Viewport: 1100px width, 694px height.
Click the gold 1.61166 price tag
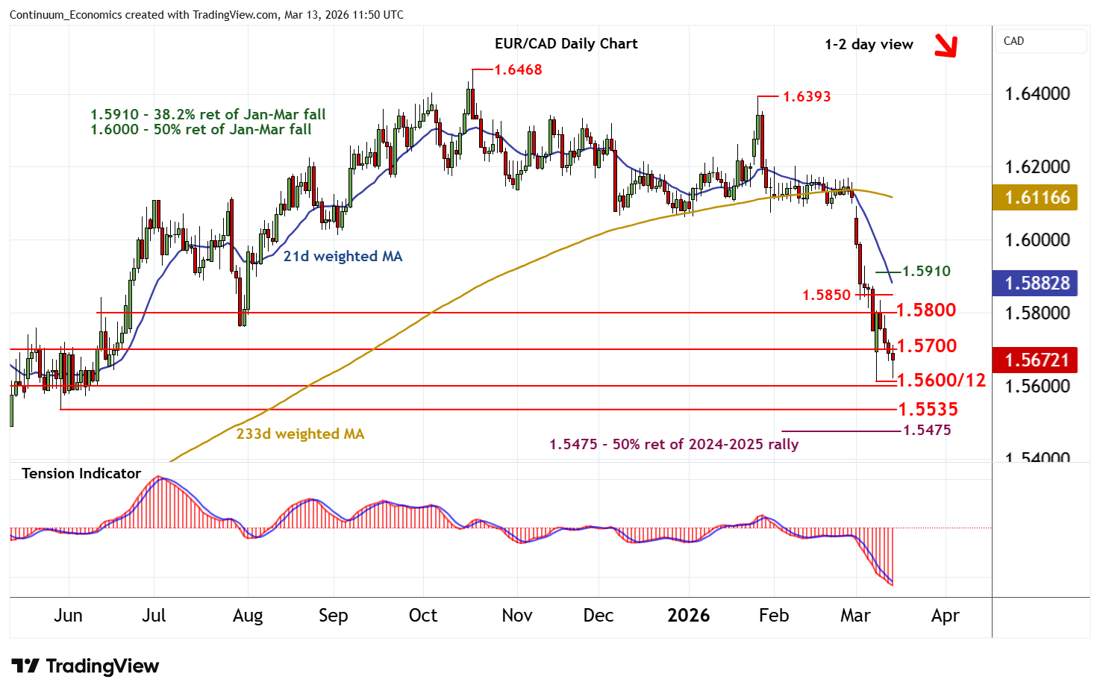1035,198
